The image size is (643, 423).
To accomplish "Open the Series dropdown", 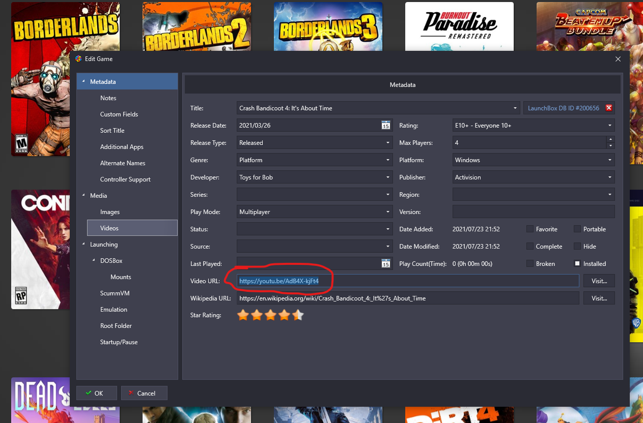I will coord(388,195).
